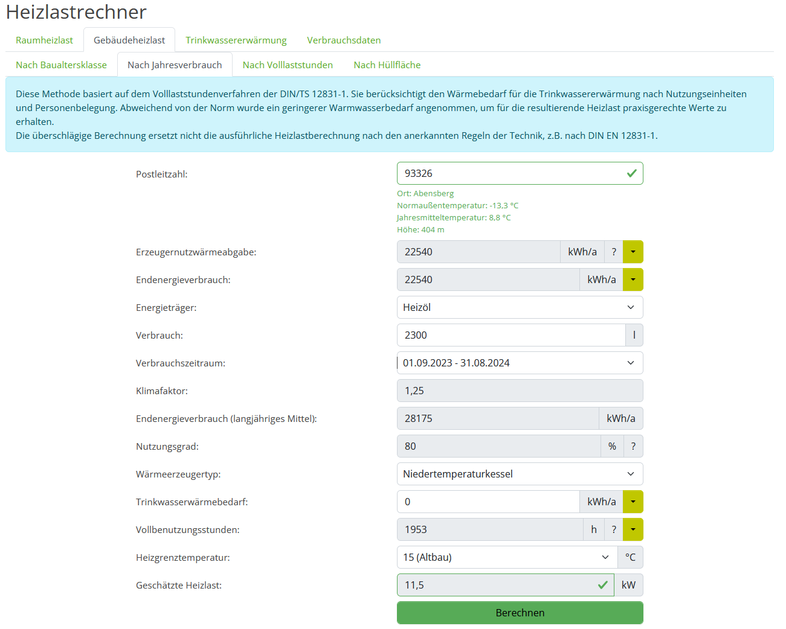The width and height of the screenshot is (786, 629).
Task: Click the Trinkwasserwärmebedarf input field
Action: pos(488,502)
